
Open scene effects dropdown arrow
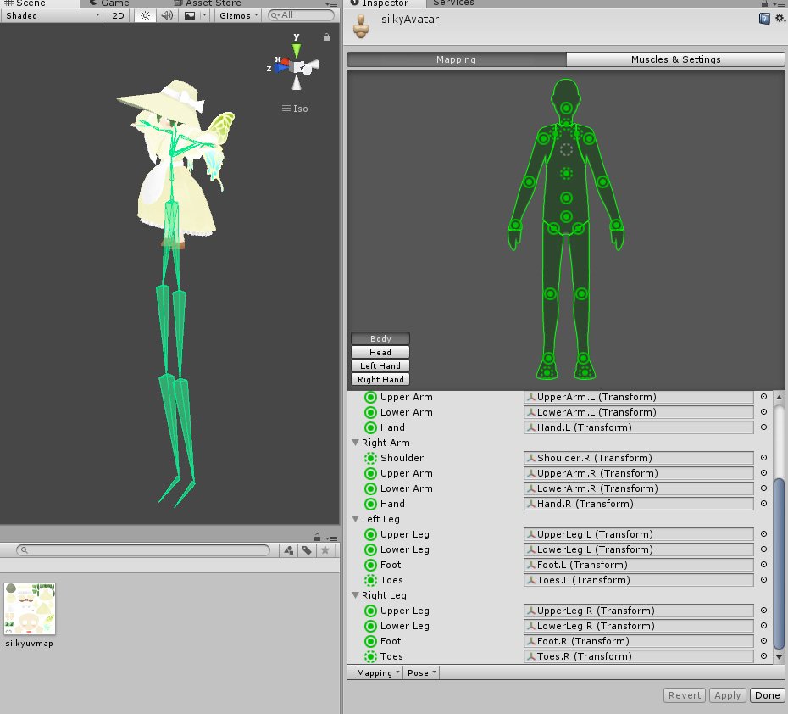point(204,15)
